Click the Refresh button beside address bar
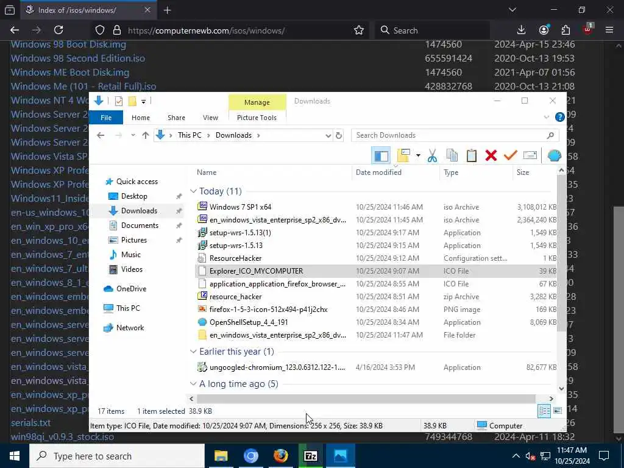This screenshot has width=624, height=468. click(339, 135)
